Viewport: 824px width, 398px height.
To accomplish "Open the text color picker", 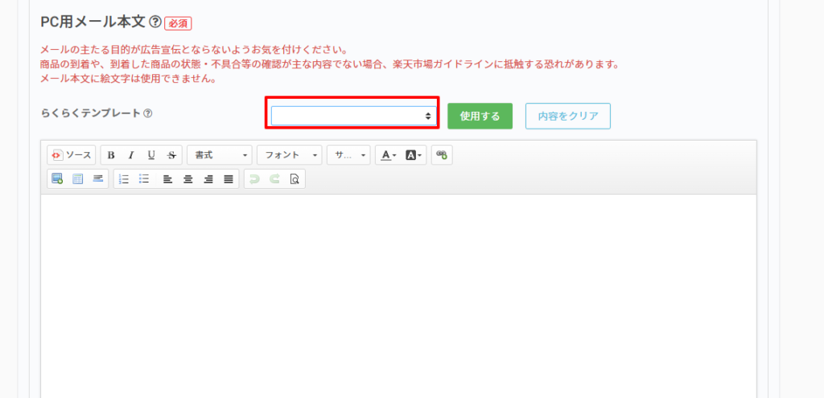I will 389,155.
